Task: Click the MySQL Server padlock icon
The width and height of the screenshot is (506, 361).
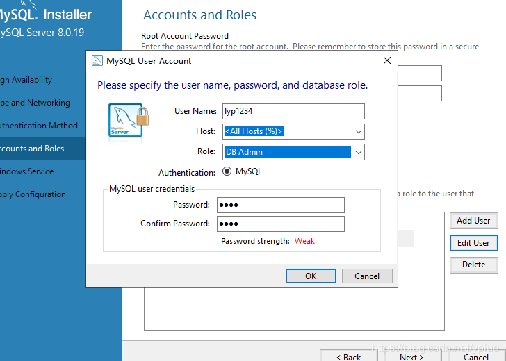Action: [x=129, y=120]
